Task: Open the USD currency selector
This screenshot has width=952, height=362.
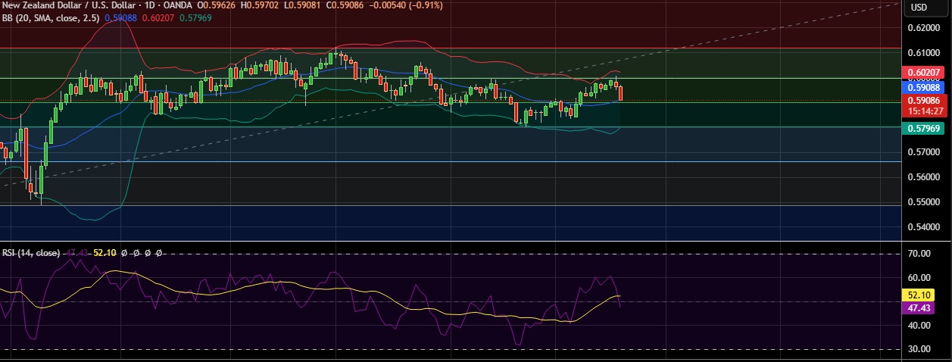Action: pos(919,8)
